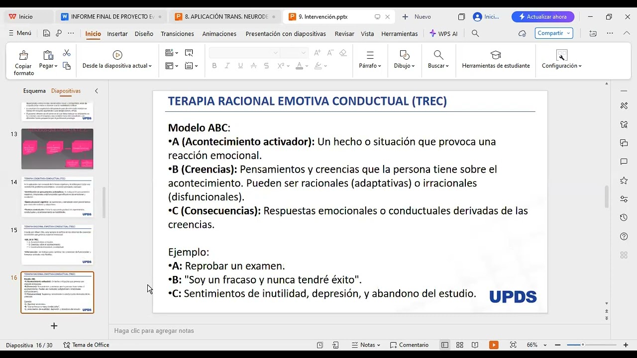Click the WPS AI button
The image size is (637, 358).
point(443,34)
